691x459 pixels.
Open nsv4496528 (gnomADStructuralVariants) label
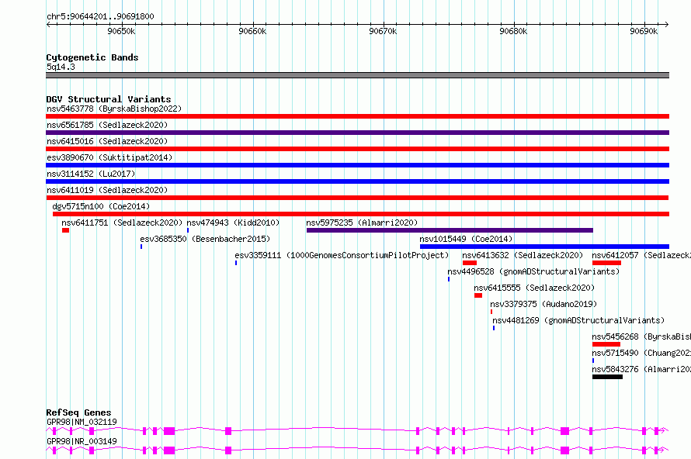[533, 271]
